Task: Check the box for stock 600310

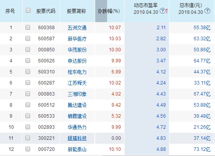Action: (x=28, y=71)
